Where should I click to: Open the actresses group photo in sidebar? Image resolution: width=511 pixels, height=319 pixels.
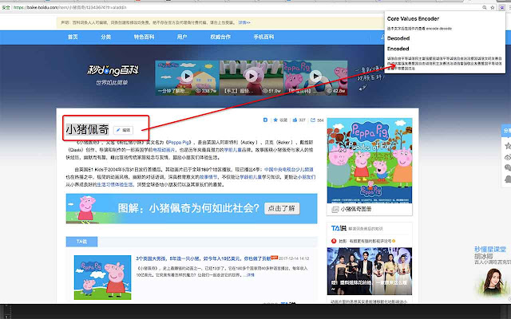pos(370,271)
